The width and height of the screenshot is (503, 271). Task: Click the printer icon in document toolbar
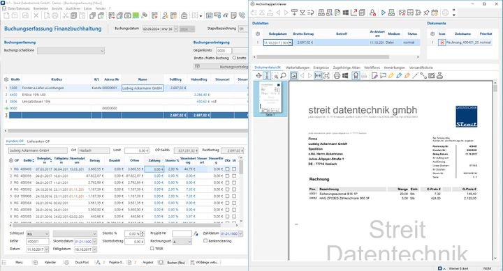tap(337, 75)
